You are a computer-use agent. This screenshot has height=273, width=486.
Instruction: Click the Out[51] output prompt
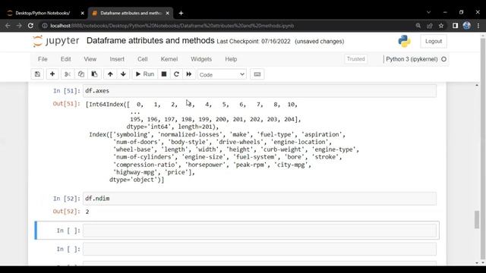pos(66,104)
